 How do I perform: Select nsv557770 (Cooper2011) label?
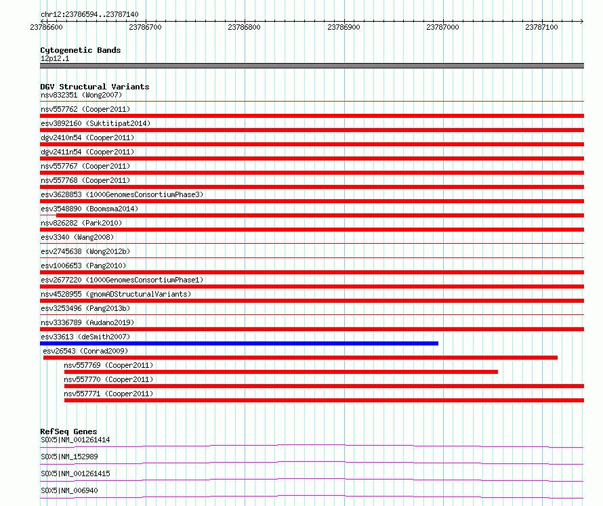pos(108,379)
